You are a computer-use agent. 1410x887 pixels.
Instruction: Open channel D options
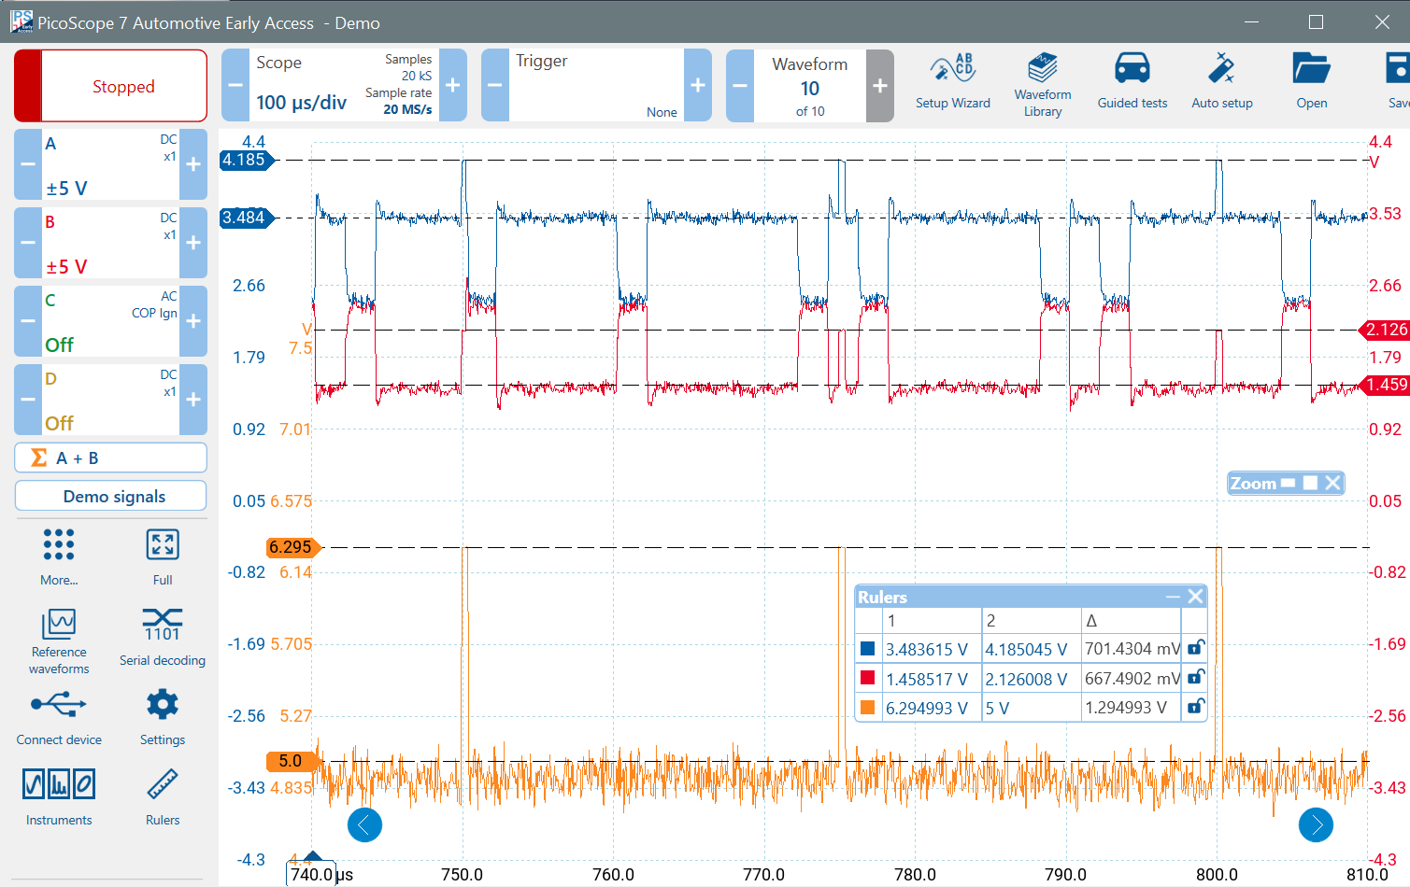click(x=110, y=400)
